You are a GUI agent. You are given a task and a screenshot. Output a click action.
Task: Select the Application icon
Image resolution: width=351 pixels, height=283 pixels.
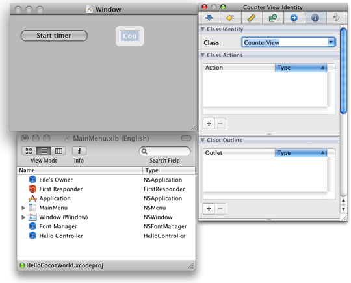[x=32, y=198]
